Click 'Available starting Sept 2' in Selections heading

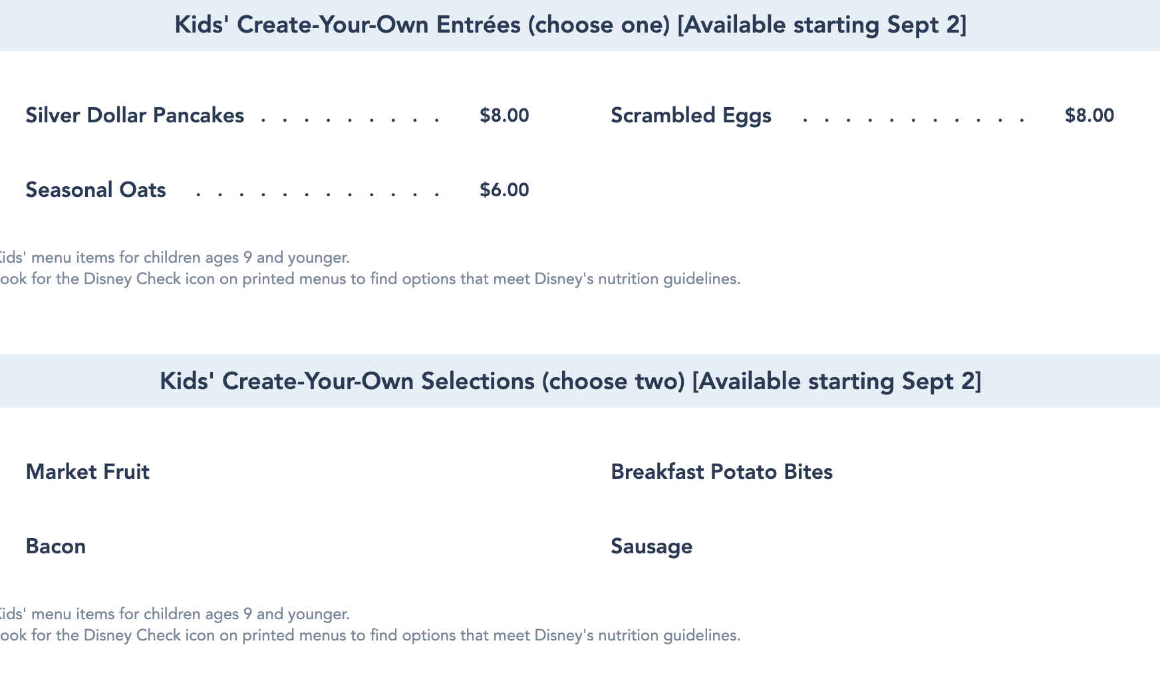(836, 382)
